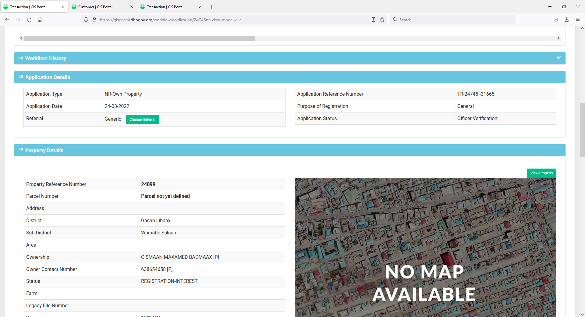Click the horizontal scrollbar left arrow
Image resolution: width=585 pixels, height=317 pixels.
(21, 38)
